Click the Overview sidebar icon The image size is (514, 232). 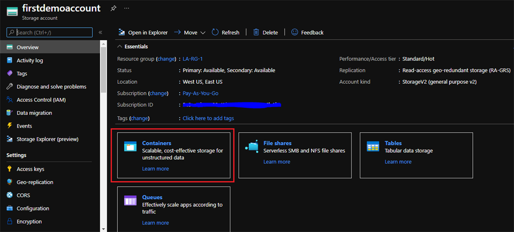click(x=10, y=47)
